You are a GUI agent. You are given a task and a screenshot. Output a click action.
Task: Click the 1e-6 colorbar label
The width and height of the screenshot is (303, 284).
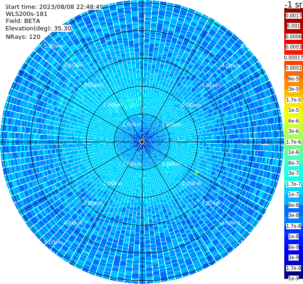294,152
